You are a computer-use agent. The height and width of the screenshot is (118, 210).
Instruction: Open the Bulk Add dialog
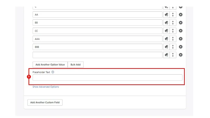click(76, 65)
